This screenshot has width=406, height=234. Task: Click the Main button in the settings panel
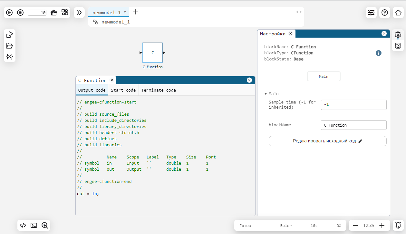pyautogui.click(x=324, y=76)
